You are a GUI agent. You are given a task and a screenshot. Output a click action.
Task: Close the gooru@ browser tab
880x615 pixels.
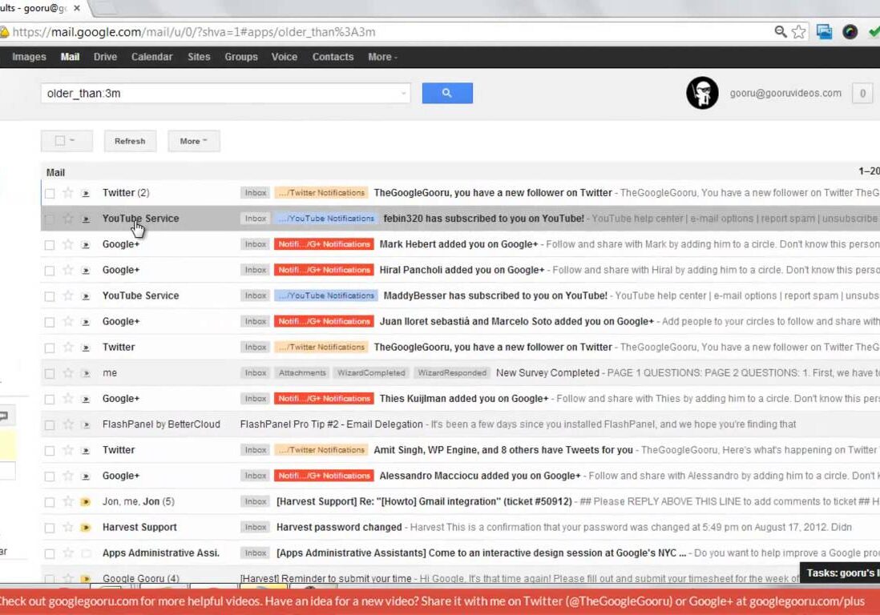coord(77,8)
